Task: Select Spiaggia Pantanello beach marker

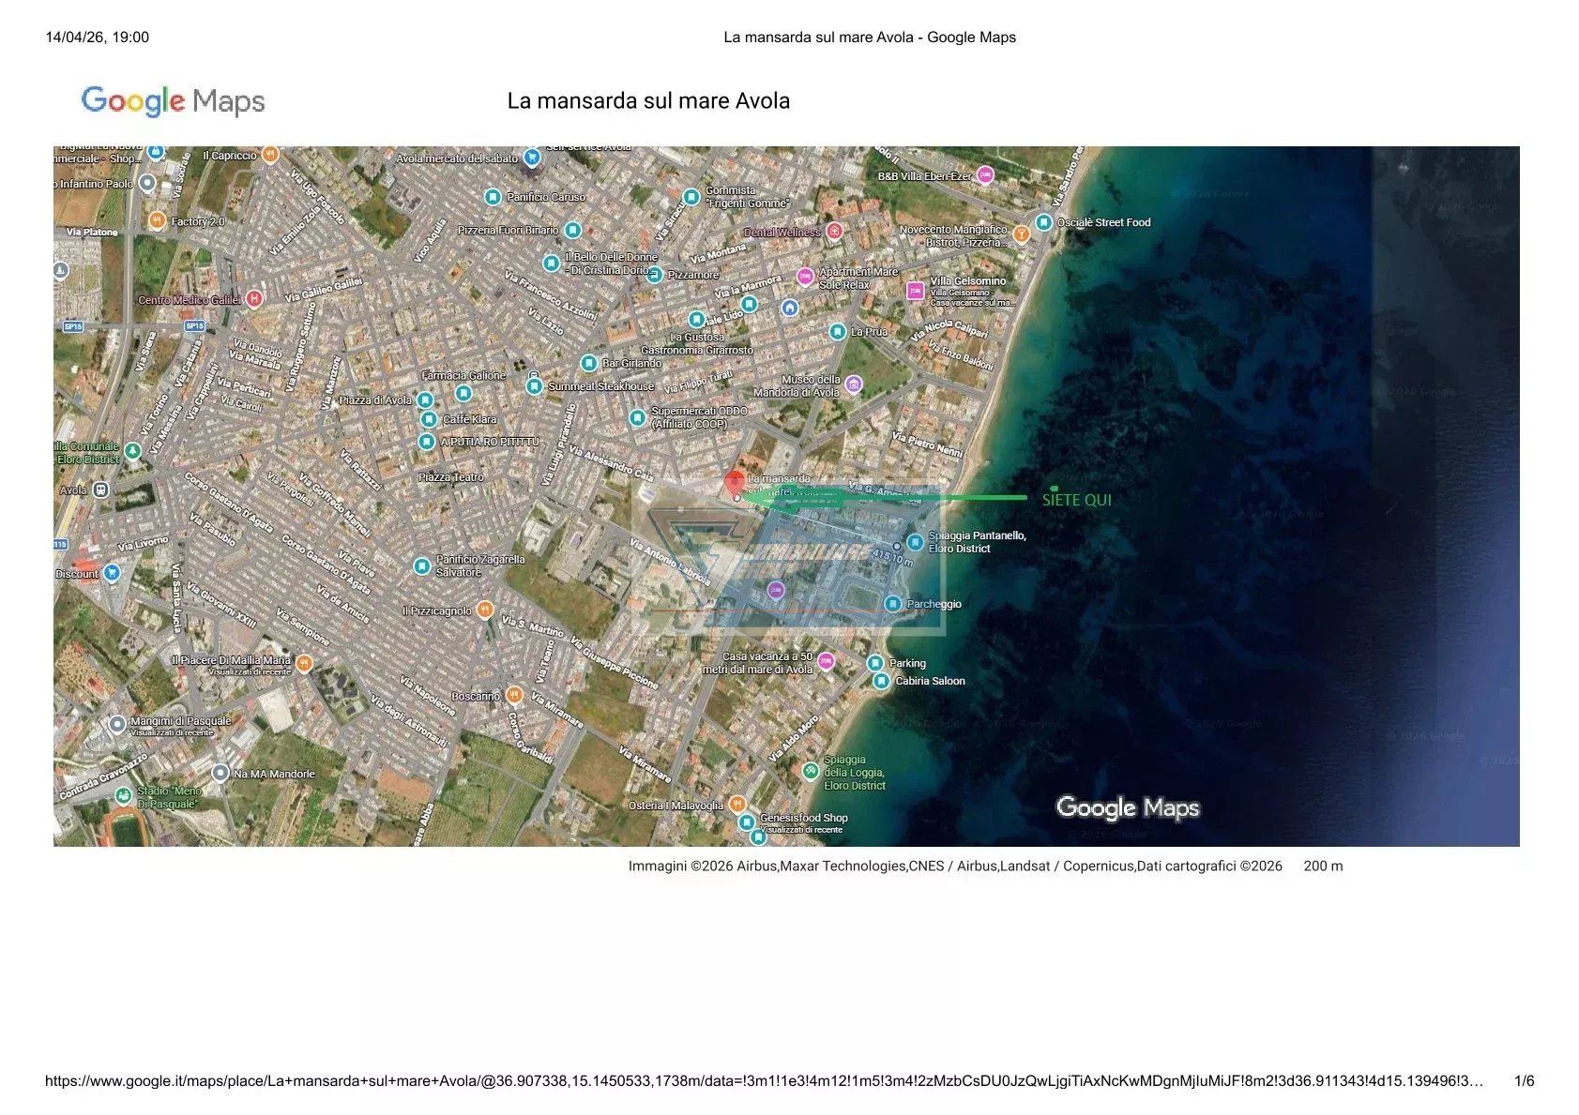Action: tap(915, 542)
